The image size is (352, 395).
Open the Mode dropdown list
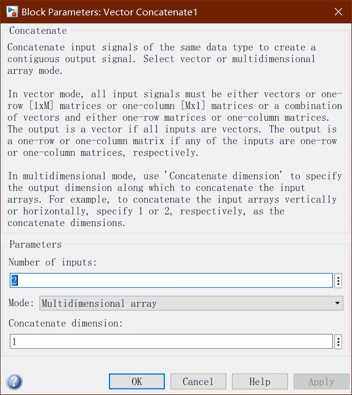tap(191, 303)
